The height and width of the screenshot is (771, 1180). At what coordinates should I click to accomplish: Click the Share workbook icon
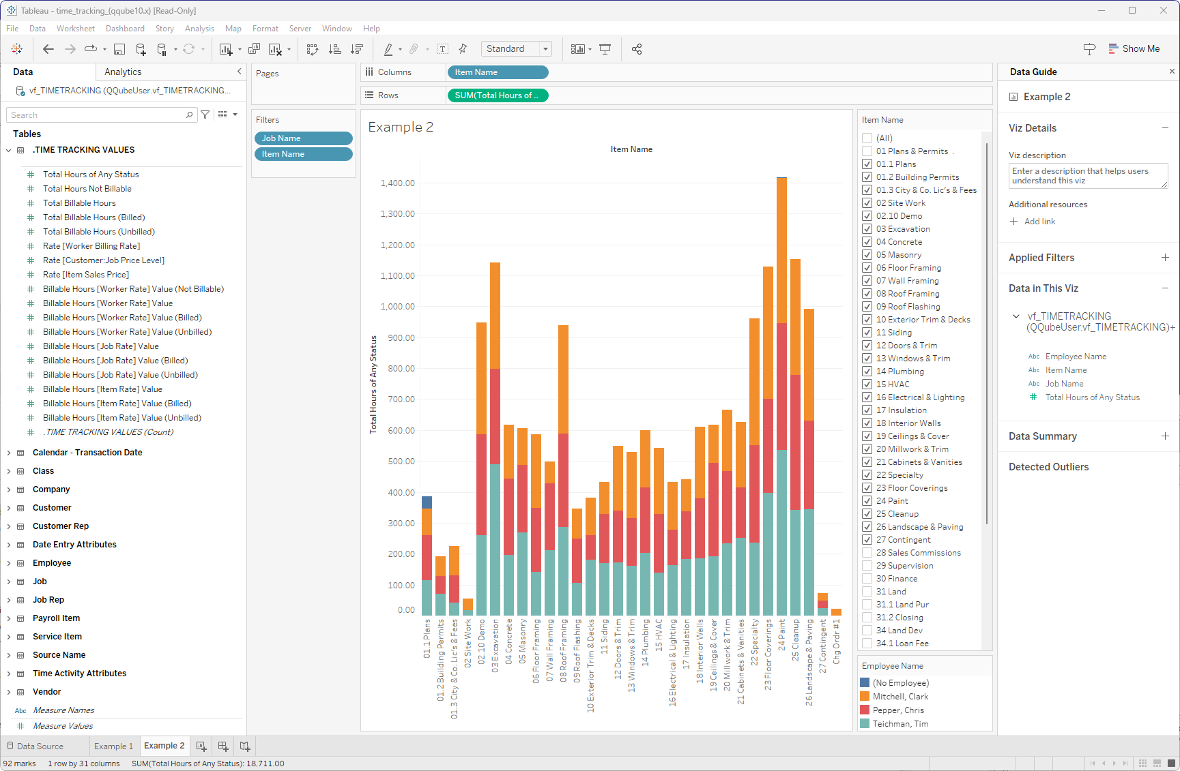pyautogui.click(x=636, y=48)
